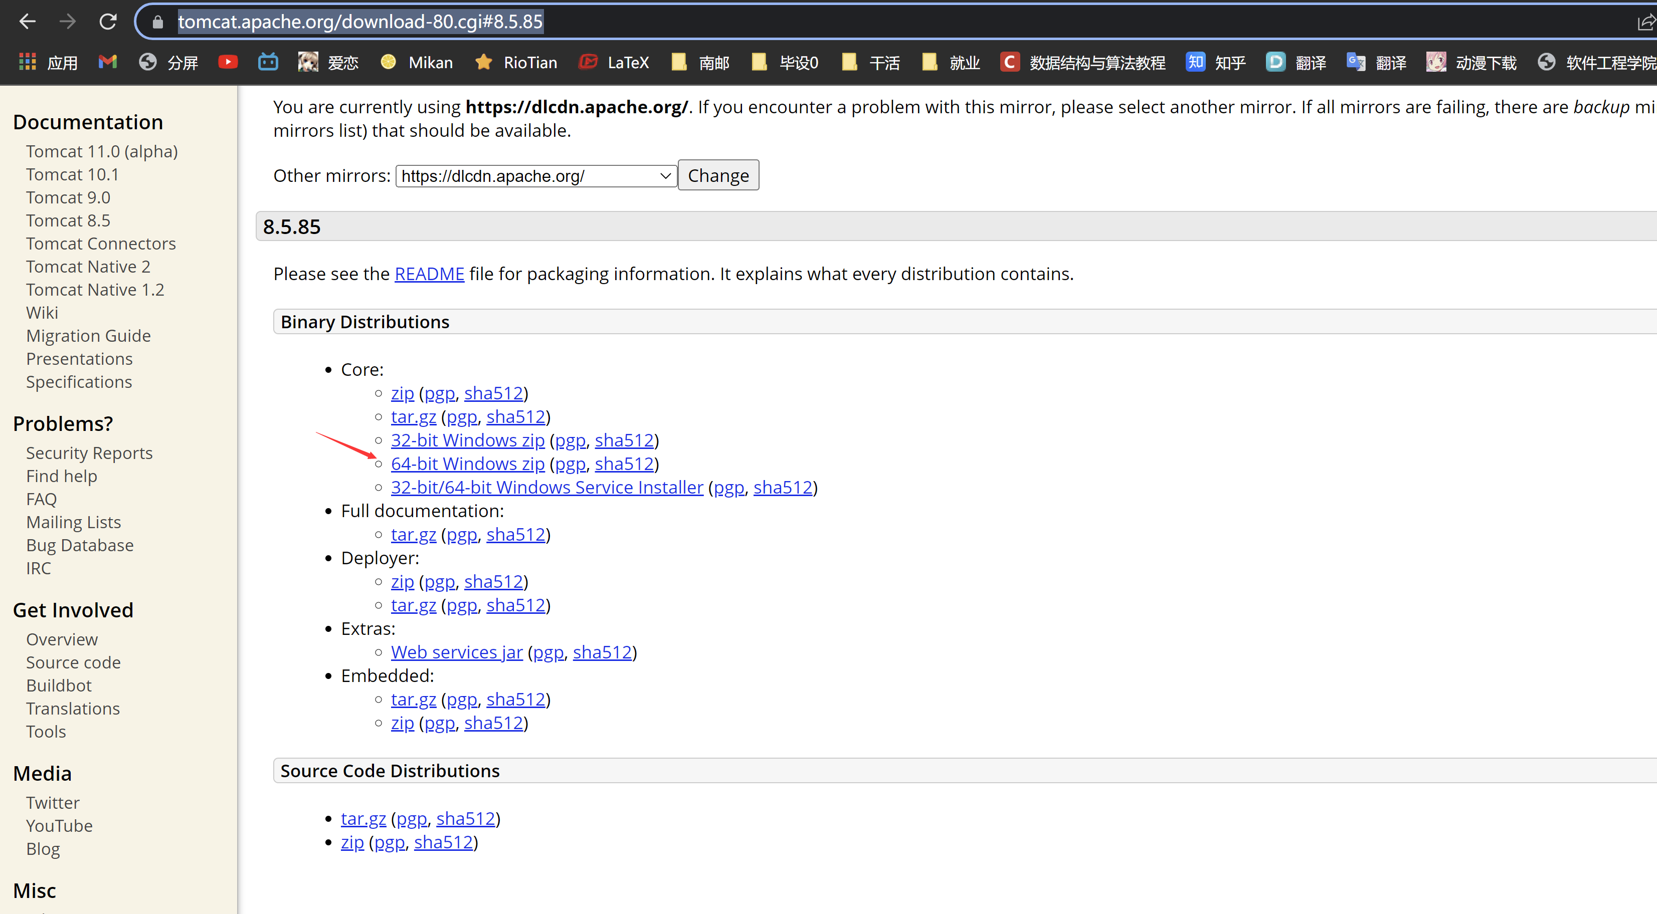Open Tomcat 9.0 documentation

68,197
